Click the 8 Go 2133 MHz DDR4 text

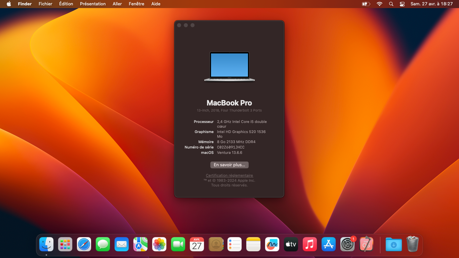(x=236, y=142)
